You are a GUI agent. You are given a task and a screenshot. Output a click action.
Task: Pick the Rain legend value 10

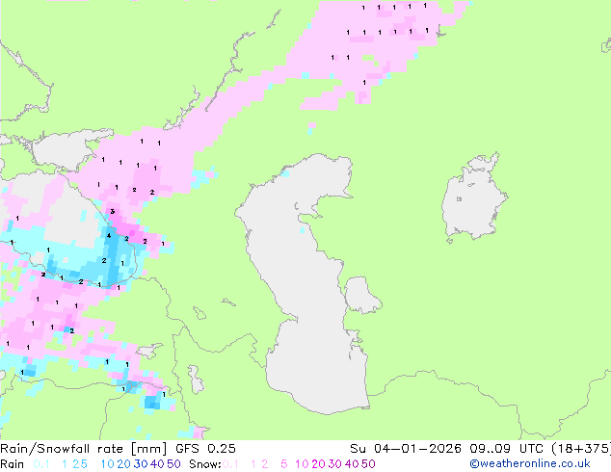pyautogui.click(x=107, y=464)
